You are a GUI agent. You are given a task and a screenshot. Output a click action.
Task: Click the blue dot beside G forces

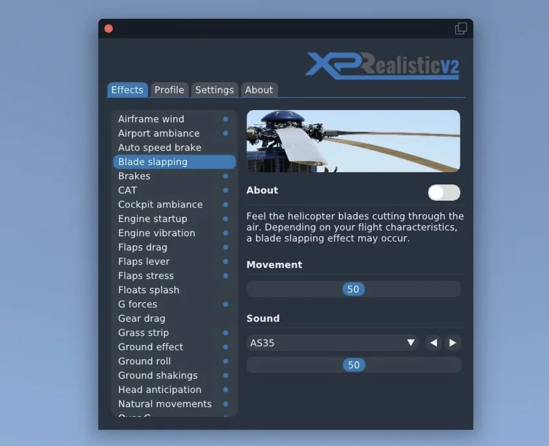(x=226, y=304)
